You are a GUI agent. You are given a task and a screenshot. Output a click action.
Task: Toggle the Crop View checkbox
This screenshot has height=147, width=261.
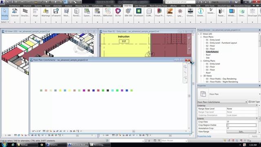[228, 122]
